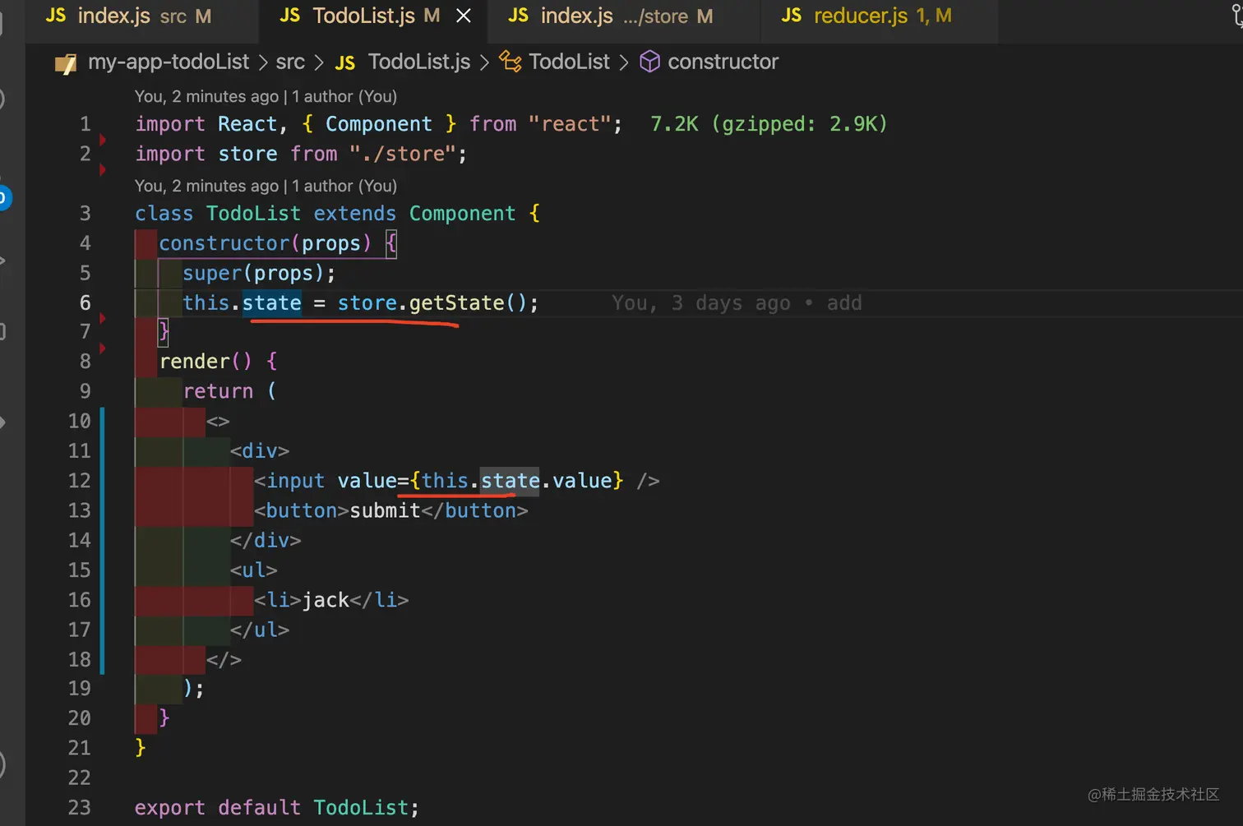The width and height of the screenshot is (1243, 826).
Task: Click the TodoList class symbol icon in breadcrumb
Action: coord(511,62)
